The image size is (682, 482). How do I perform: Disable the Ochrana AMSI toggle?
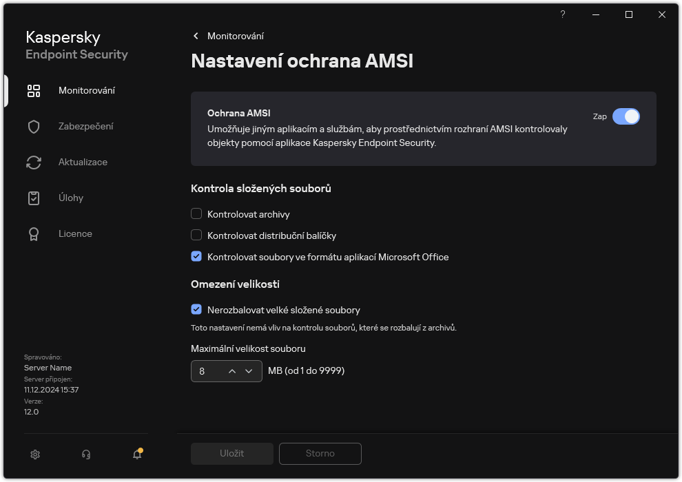pyautogui.click(x=627, y=117)
